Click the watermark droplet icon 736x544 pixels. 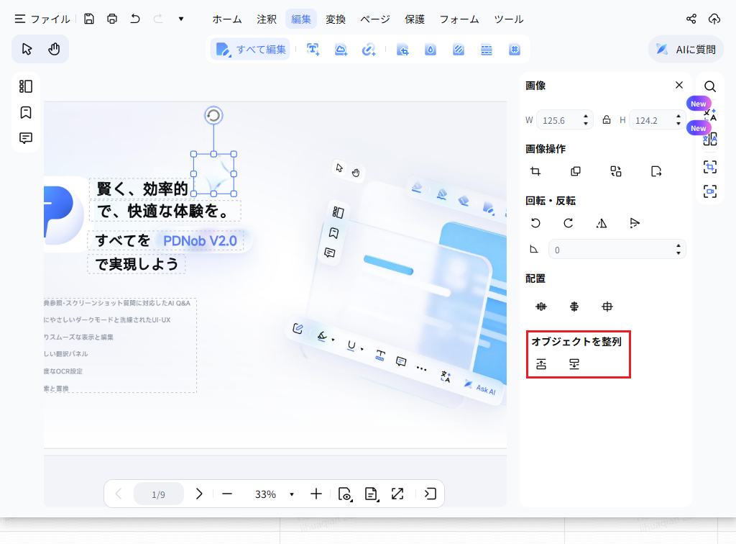430,50
